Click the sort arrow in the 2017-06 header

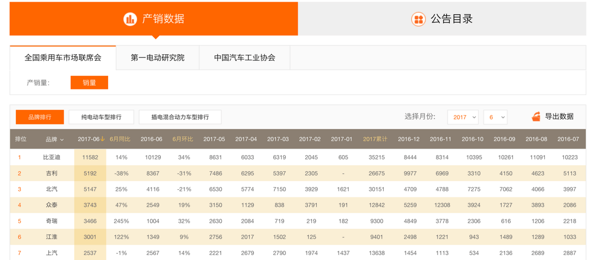(x=103, y=139)
